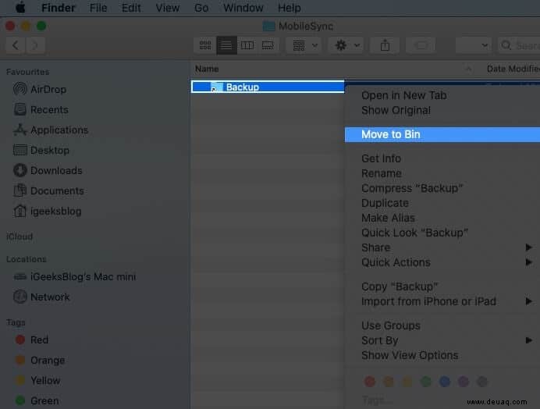The width and height of the screenshot is (540, 409).
Task: Open igeeksblog home folder in sidebar
Action: (x=48, y=212)
